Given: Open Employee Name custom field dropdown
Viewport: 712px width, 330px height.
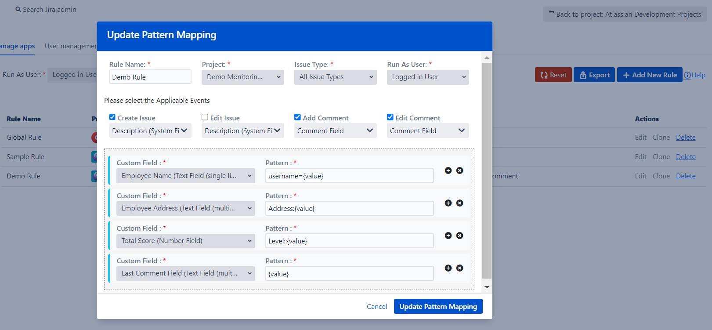Looking at the screenshot, I should coord(186,176).
